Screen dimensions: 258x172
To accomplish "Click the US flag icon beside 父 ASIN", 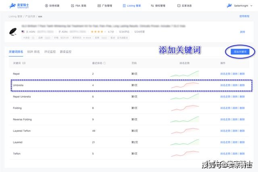I will click(x=23, y=32).
